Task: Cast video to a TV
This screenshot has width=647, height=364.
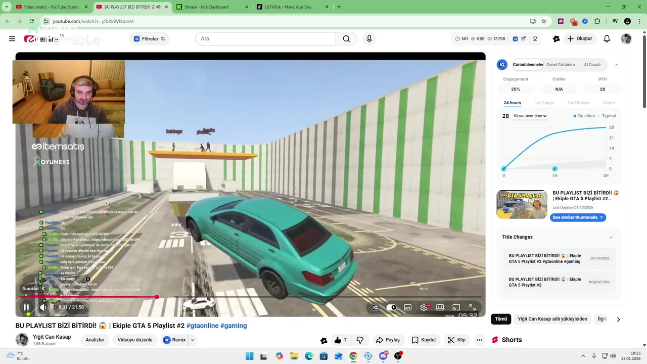Action: click(456, 307)
